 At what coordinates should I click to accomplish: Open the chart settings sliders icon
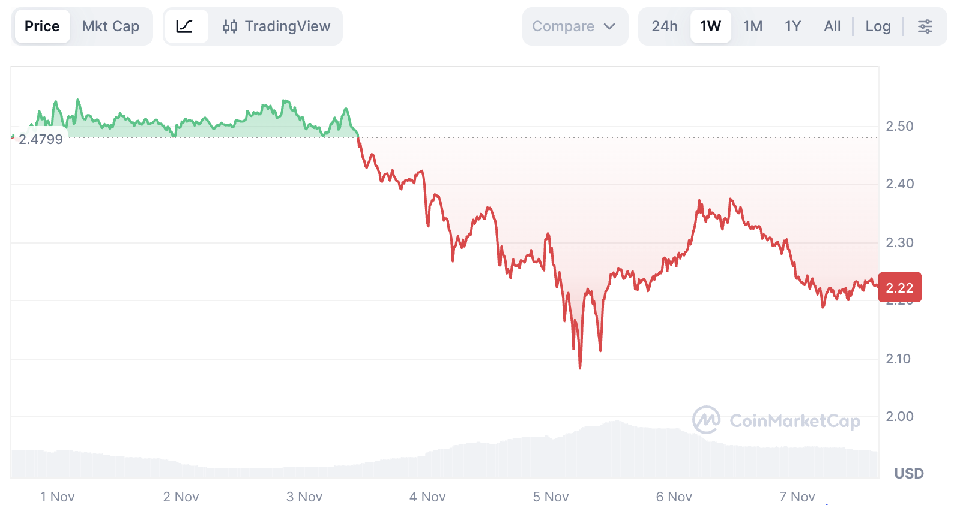(x=925, y=26)
